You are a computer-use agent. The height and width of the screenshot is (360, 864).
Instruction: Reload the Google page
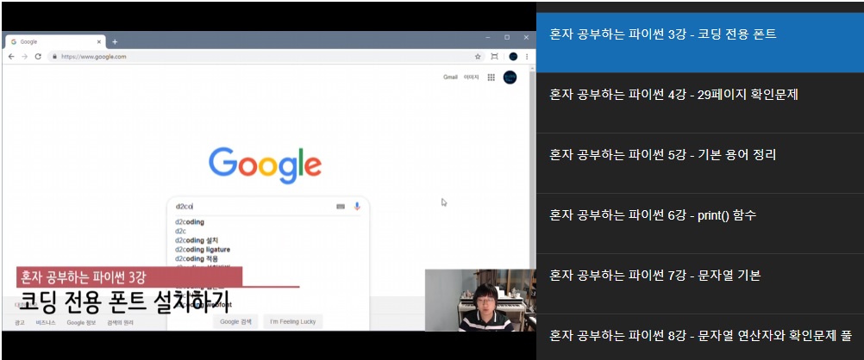tap(38, 56)
